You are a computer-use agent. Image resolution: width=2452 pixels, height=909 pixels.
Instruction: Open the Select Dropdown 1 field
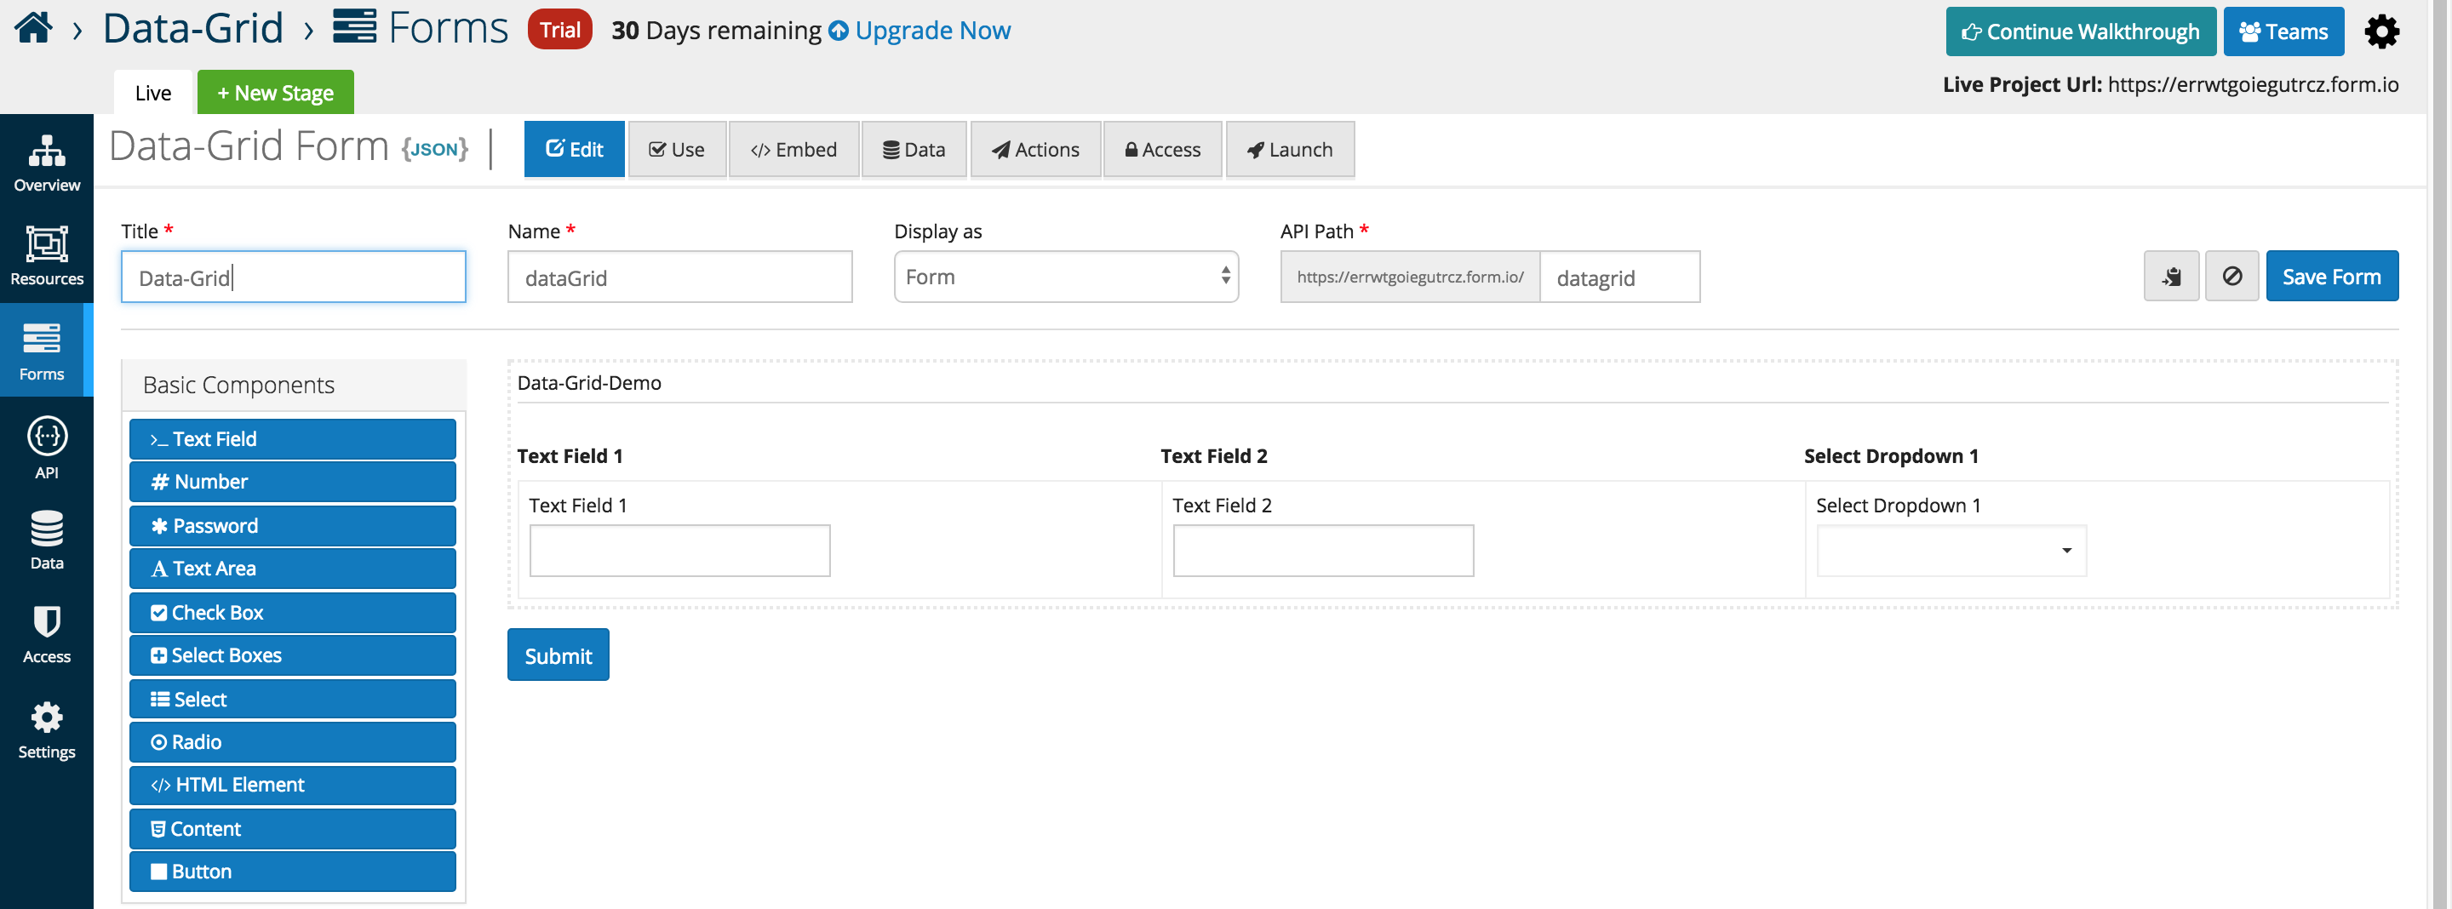(x=1951, y=550)
